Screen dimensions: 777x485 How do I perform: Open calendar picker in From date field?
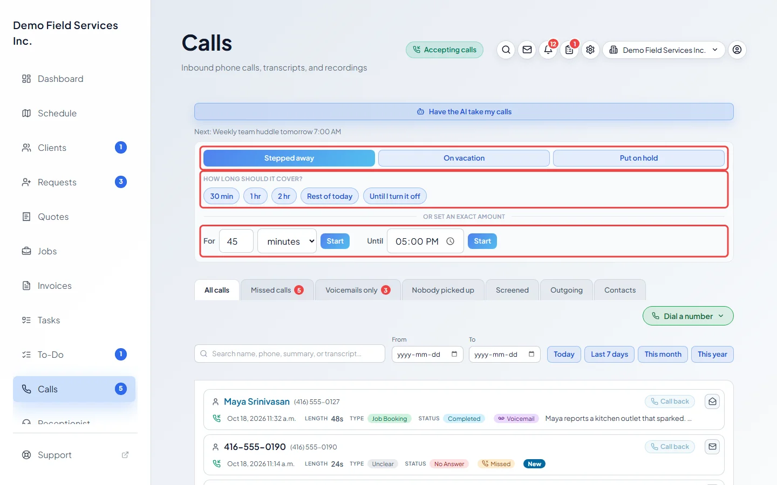click(x=454, y=354)
